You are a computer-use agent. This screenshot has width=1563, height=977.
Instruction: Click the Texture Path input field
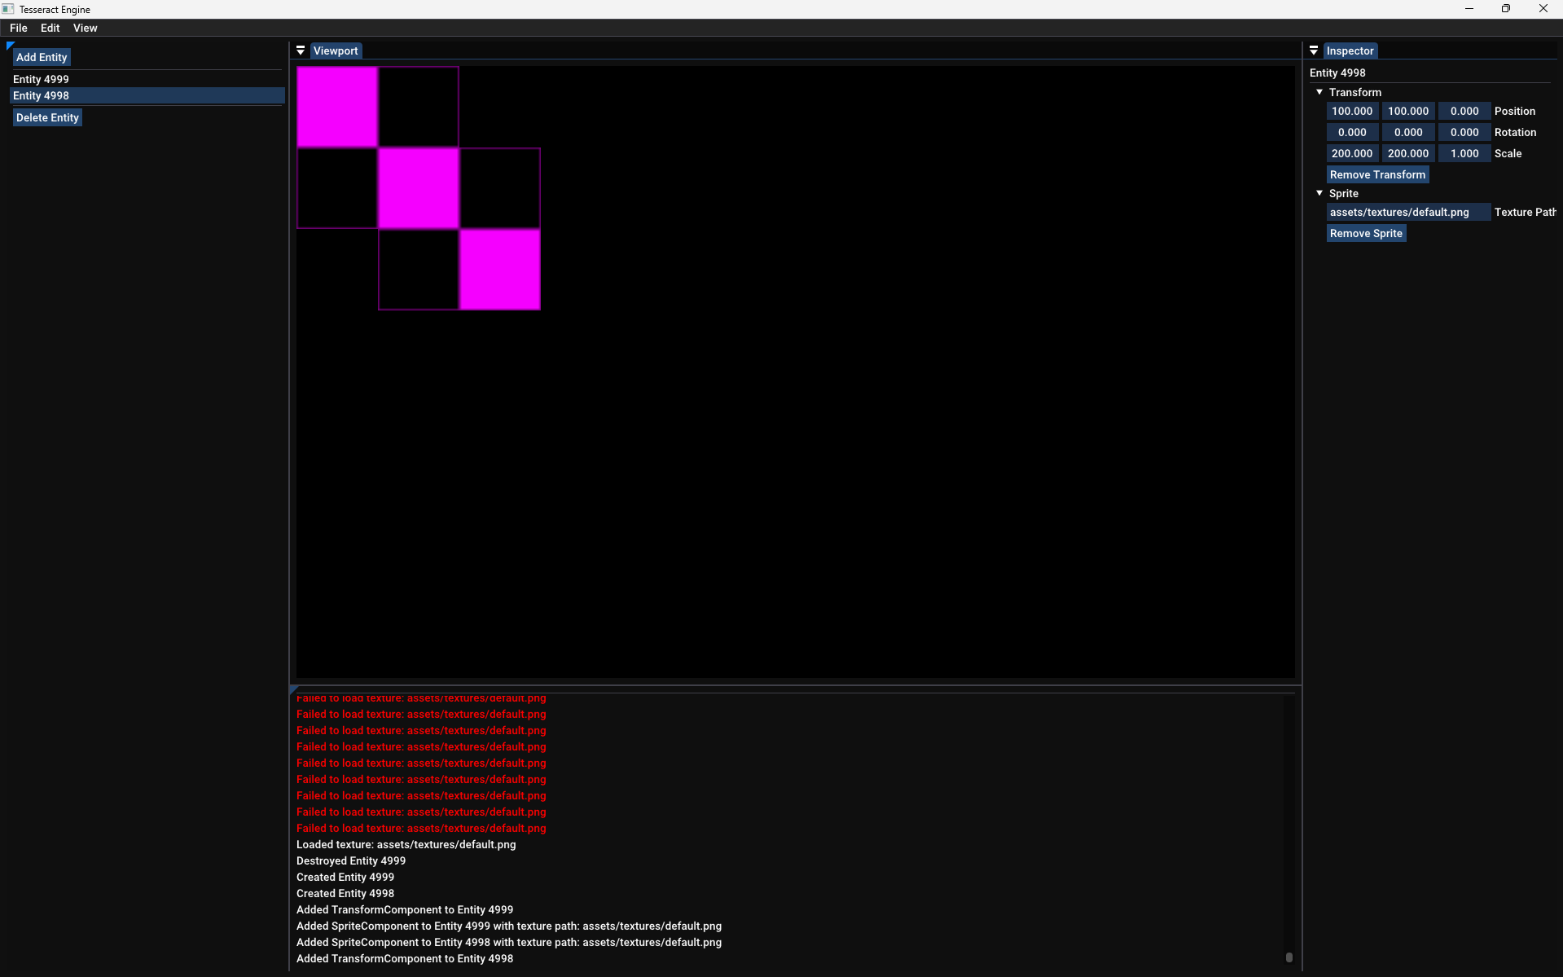click(x=1408, y=212)
